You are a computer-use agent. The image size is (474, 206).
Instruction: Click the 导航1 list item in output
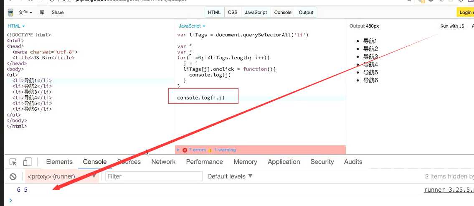370,41
